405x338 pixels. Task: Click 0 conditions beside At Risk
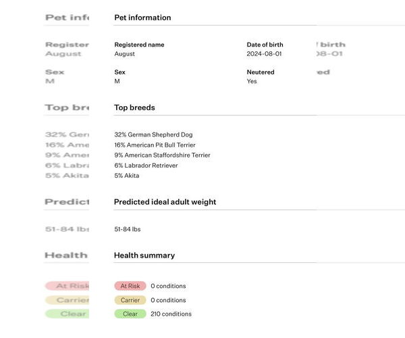[168, 286]
